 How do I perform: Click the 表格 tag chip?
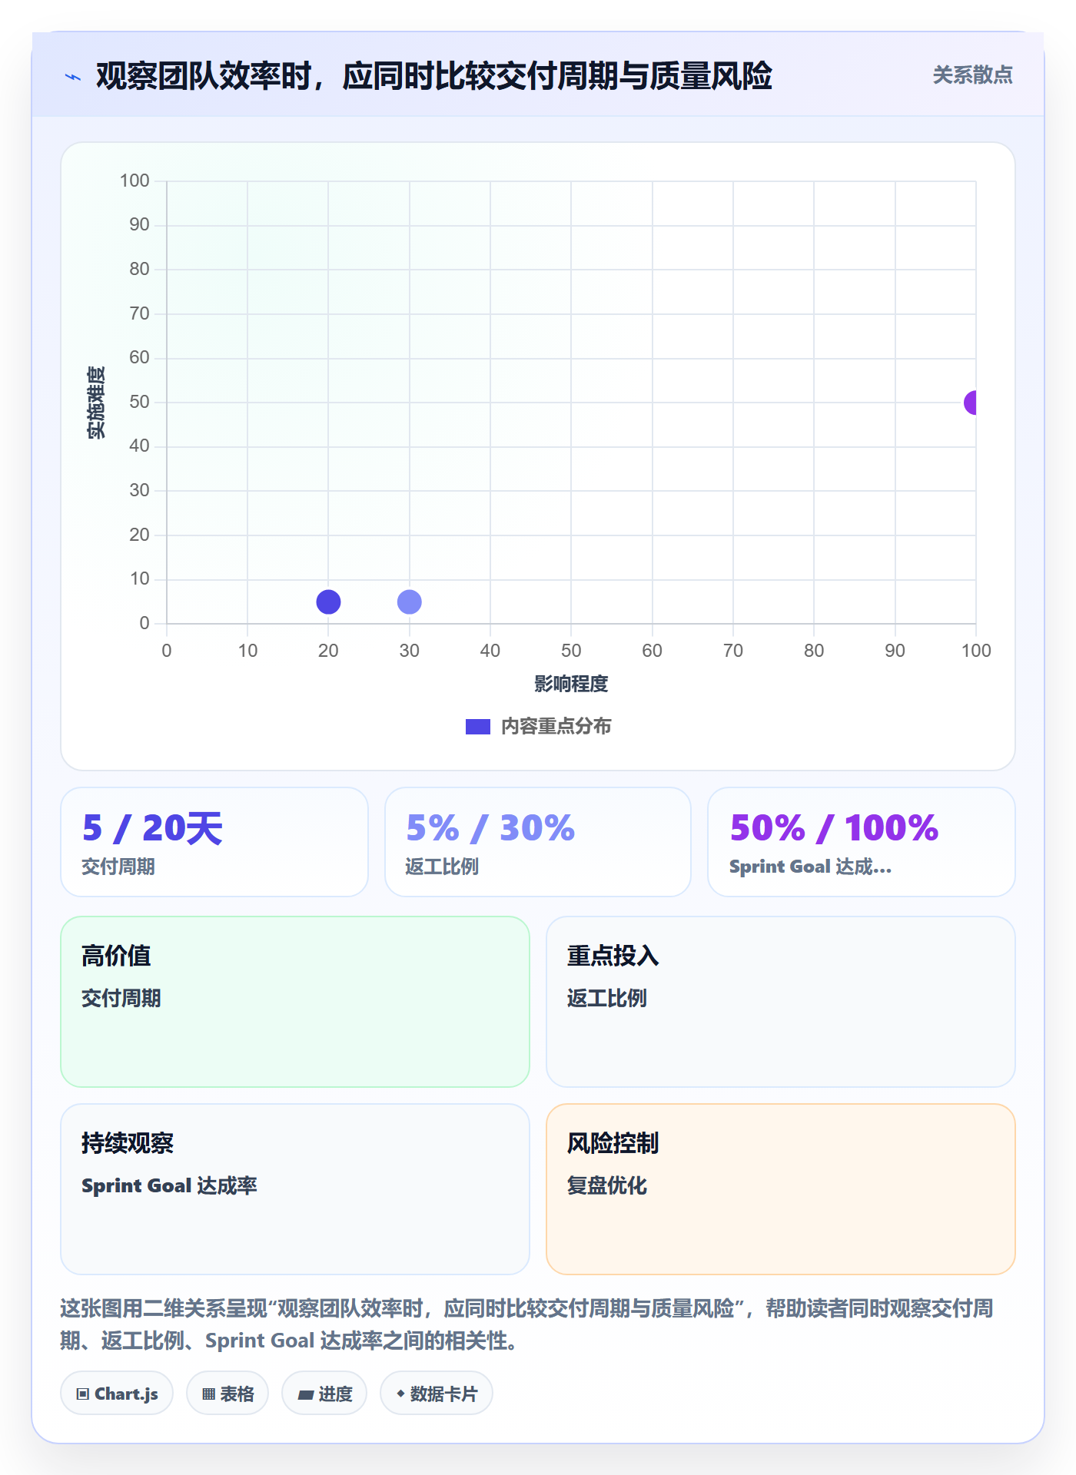(227, 1394)
